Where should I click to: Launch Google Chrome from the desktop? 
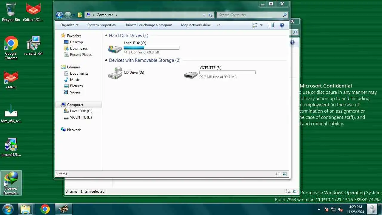[x=11, y=48]
